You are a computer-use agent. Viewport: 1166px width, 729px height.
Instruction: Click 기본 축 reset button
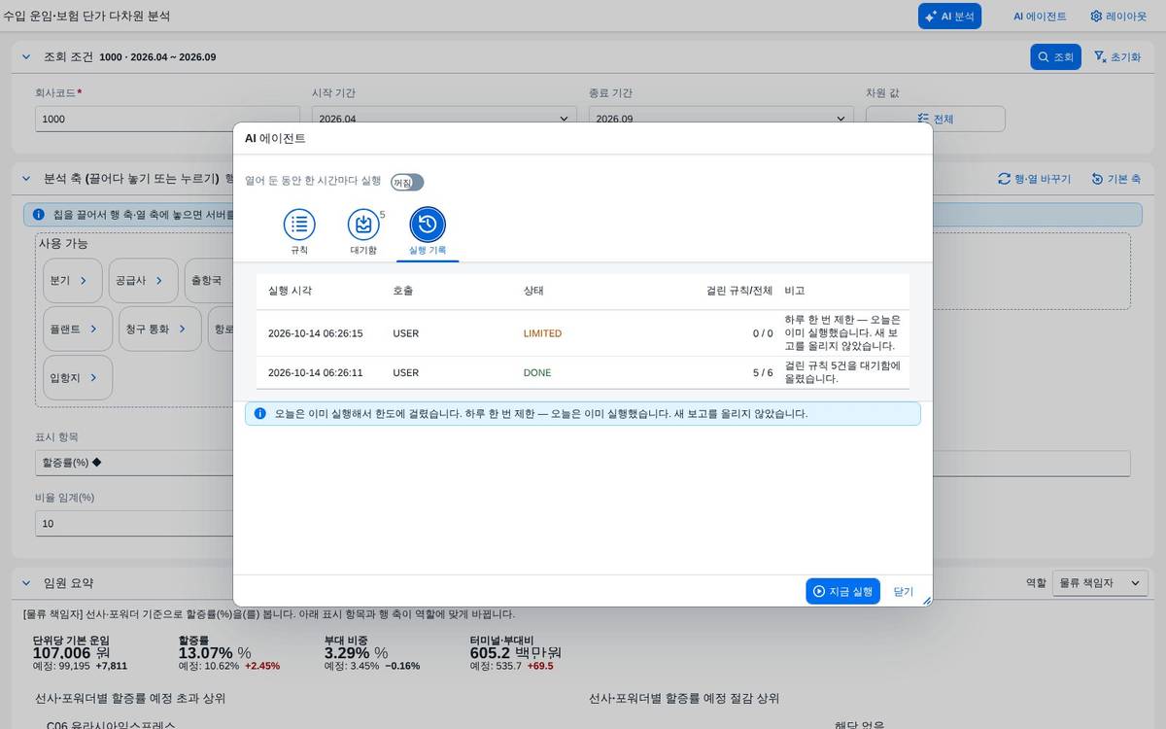pos(1115,179)
